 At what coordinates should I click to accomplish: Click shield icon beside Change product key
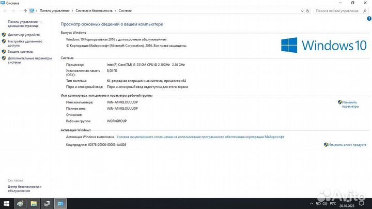point(326,145)
